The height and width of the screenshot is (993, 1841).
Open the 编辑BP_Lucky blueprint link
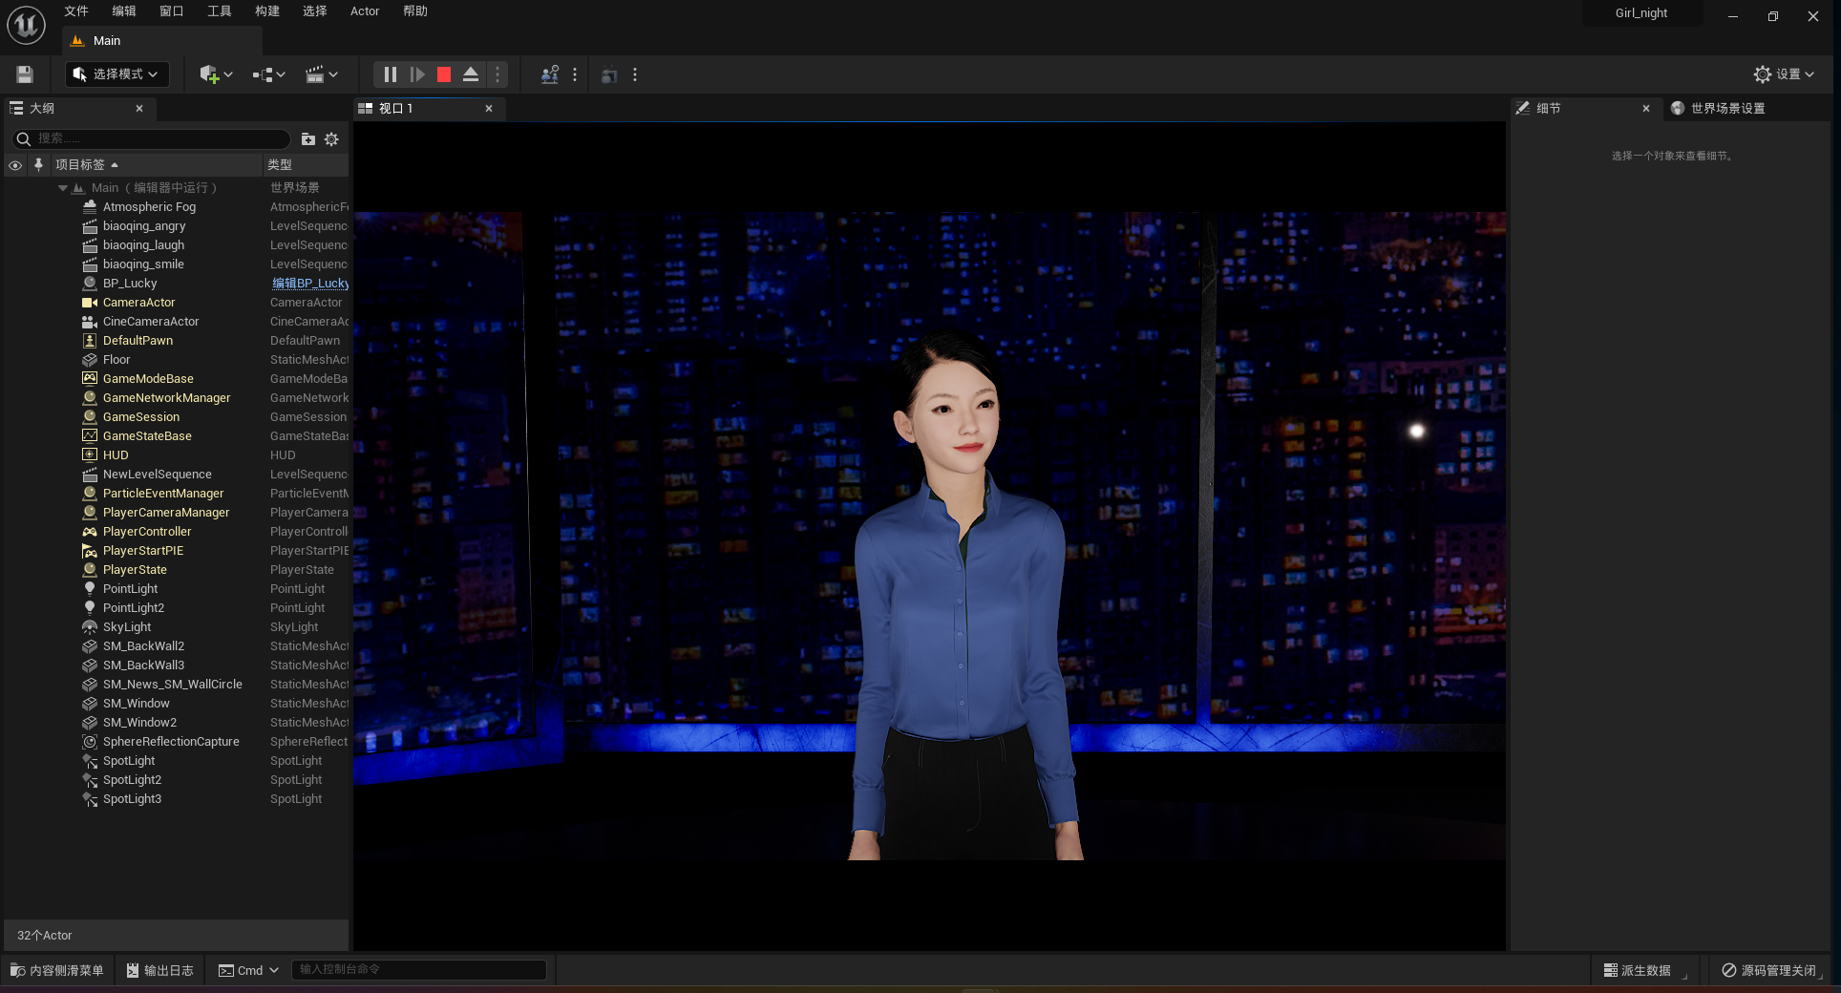coord(309,284)
